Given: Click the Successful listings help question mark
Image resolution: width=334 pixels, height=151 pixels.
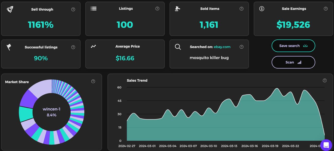Looking at the screenshot, I should (73, 47).
